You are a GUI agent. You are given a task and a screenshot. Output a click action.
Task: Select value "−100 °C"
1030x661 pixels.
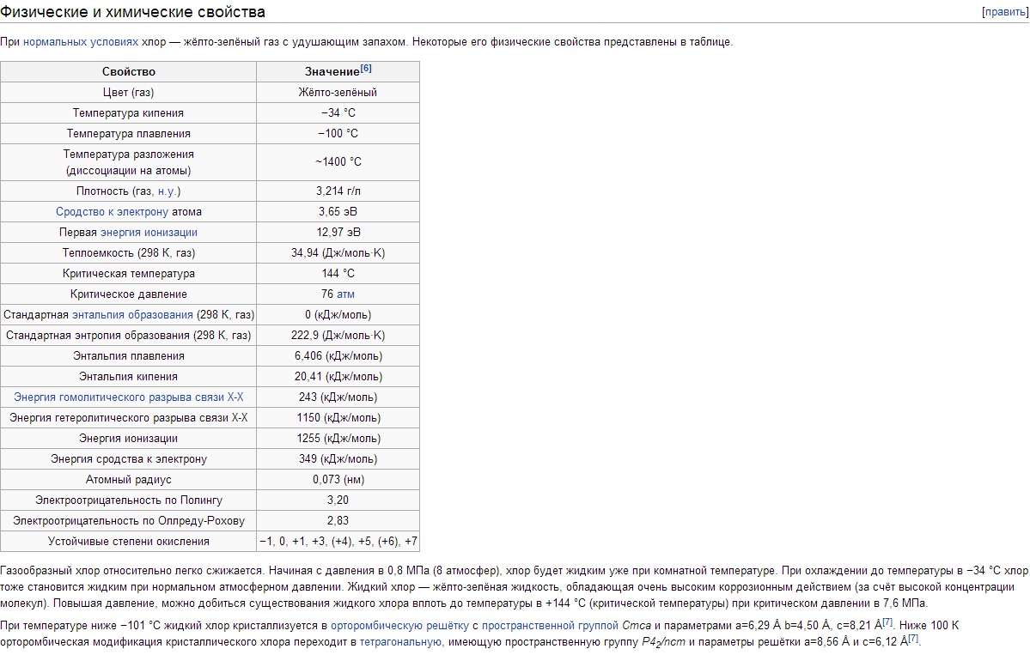338,133
